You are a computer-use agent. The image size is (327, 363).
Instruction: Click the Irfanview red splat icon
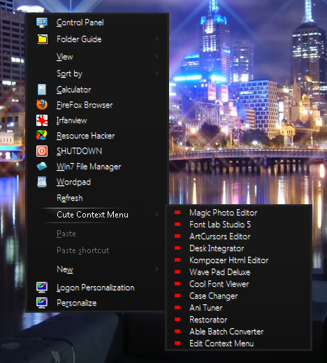click(x=42, y=120)
